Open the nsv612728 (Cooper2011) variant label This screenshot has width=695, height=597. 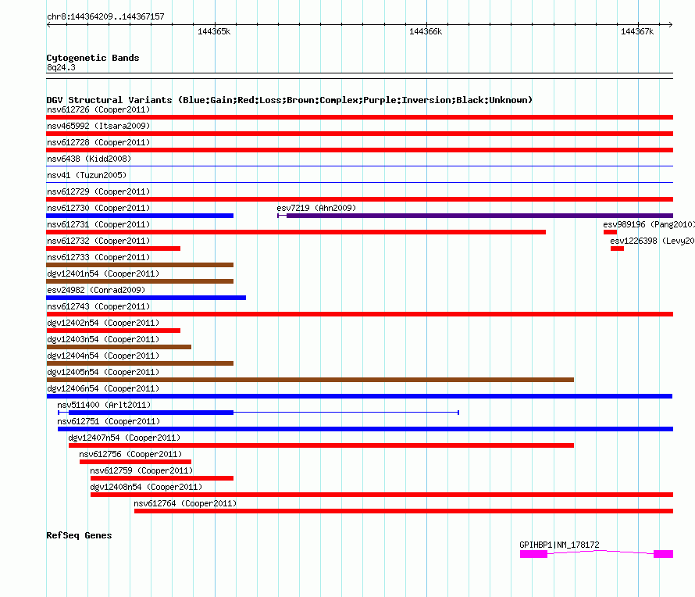[98, 142]
